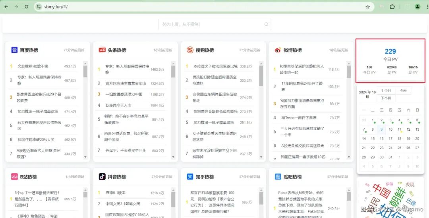This screenshot has width=429, height=218.
Task: Open 新股民今天入市 headline
Action: point(118,105)
